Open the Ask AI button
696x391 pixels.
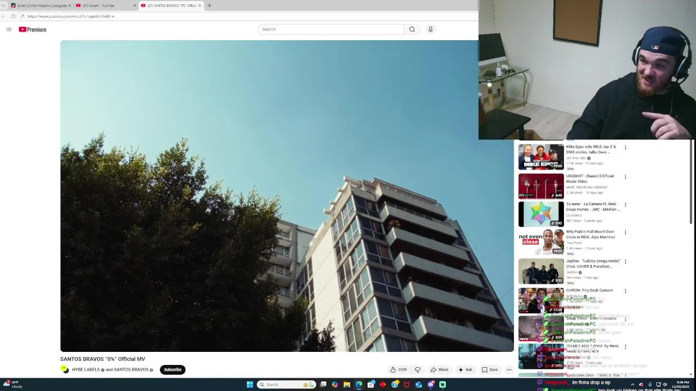(465, 370)
